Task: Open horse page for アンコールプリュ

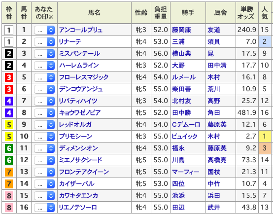Action: coord(81,30)
